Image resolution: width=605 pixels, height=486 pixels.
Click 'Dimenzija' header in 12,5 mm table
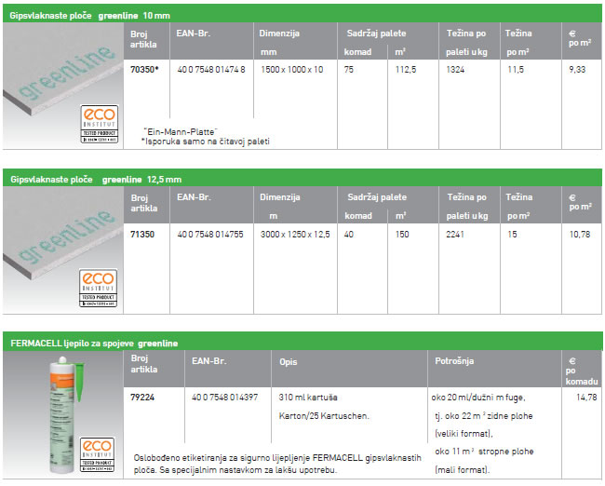pyautogui.click(x=280, y=197)
